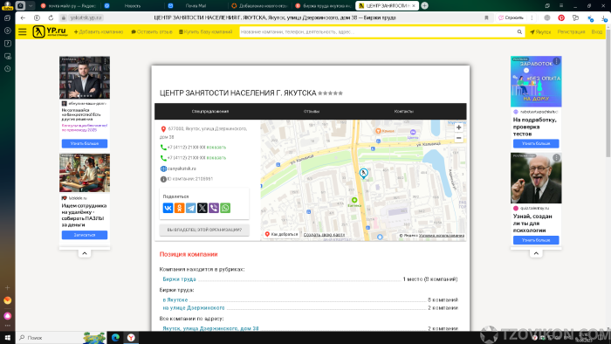
Task: Click into the company search field
Action: (x=378, y=32)
